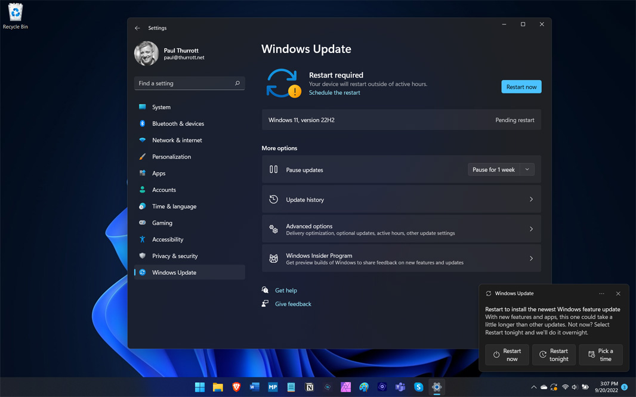Click the Restart now button
Image resolution: width=636 pixels, height=397 pixels.
(x=521, y=86)
